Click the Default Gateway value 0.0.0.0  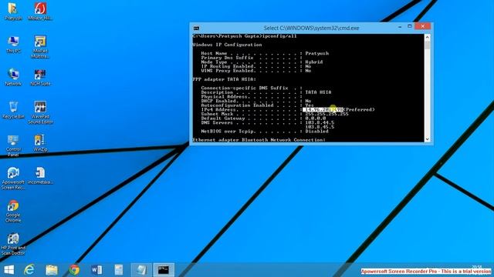point(316,118)
